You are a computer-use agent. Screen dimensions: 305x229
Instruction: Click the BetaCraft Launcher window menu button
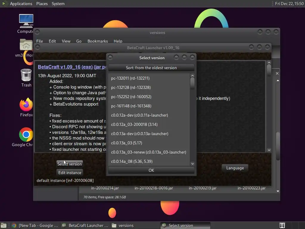[38, 47]
